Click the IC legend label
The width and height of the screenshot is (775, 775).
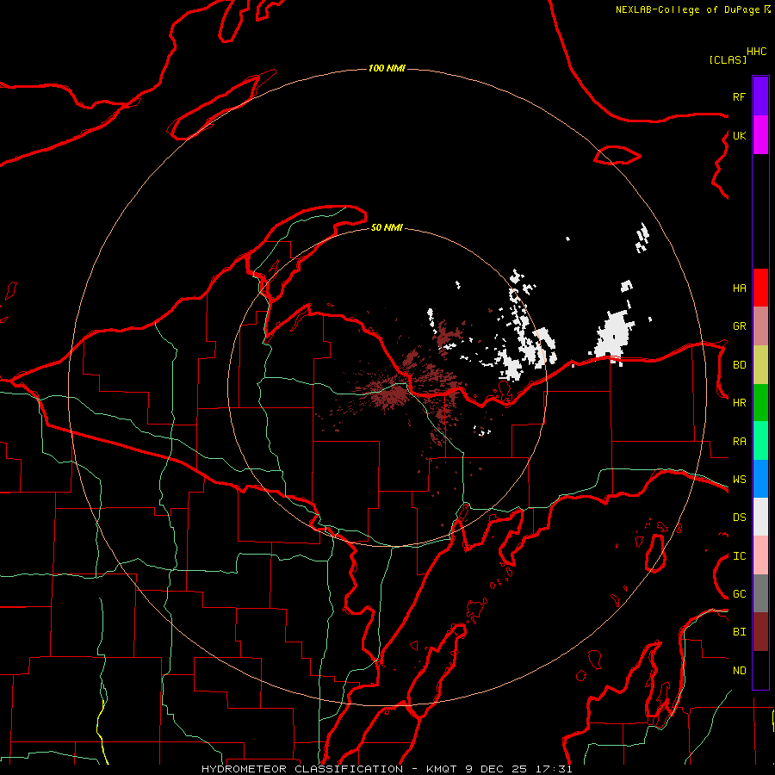(739, 556)
